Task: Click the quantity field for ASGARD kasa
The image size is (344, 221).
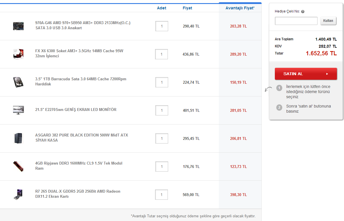Action: tap(162, 138)
